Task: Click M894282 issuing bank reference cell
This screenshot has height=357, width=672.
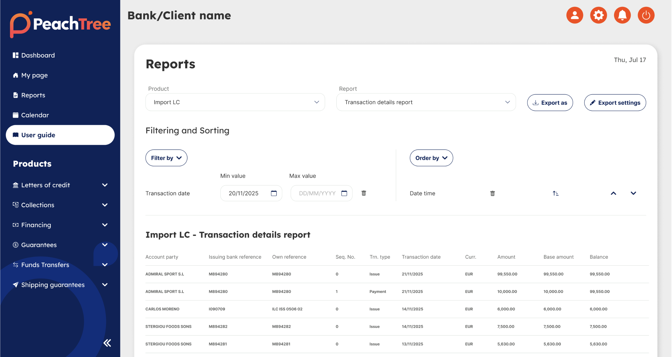Action: 218,326
